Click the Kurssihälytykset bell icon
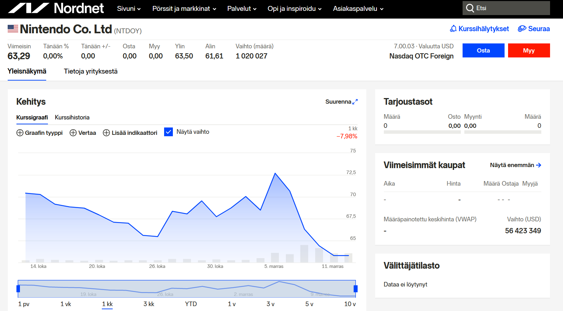The width and height of the screenshot is (563, 311). 453,29
